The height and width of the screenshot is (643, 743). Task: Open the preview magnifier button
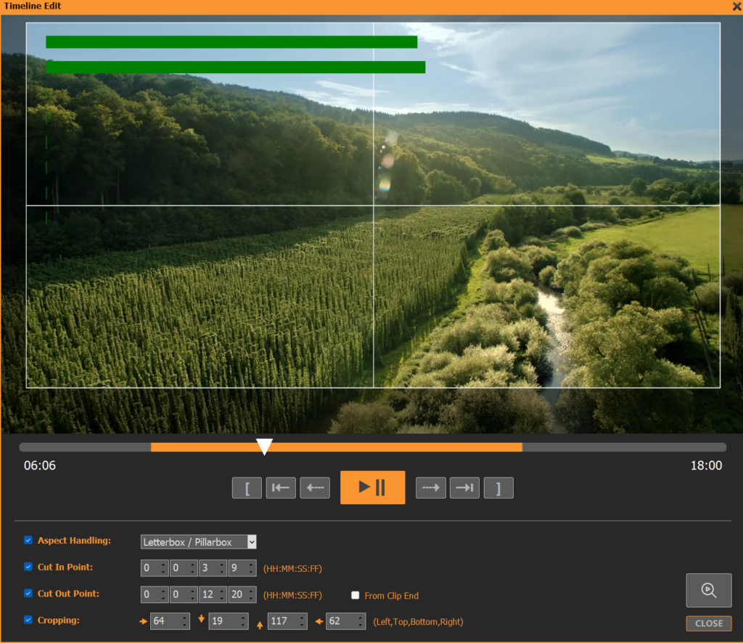pos(709,590)
